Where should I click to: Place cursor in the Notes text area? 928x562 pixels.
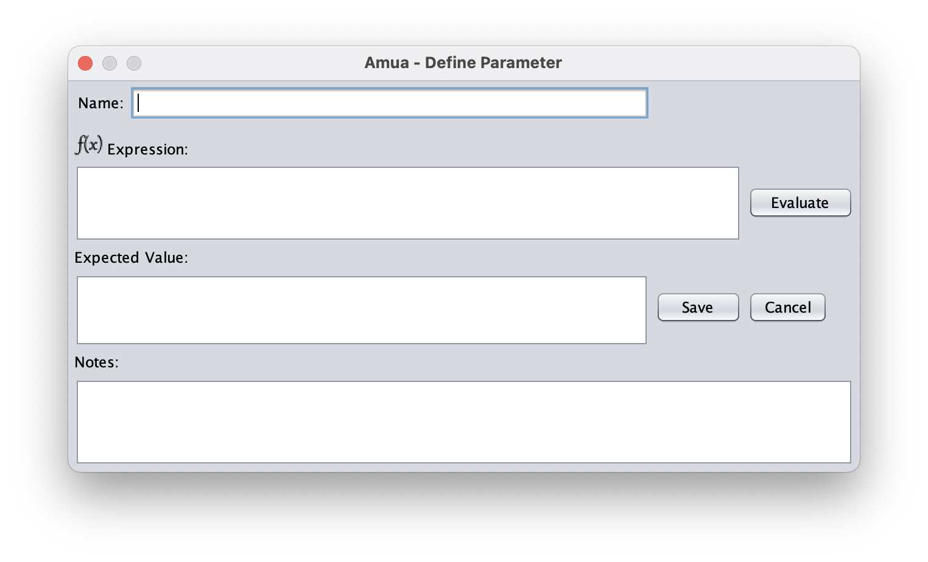pos(463,422)
